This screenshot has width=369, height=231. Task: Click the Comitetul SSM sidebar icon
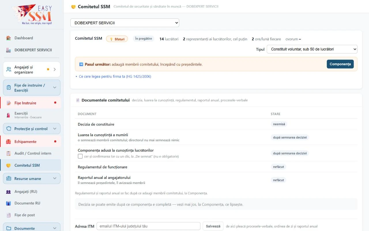pos(9,165)
